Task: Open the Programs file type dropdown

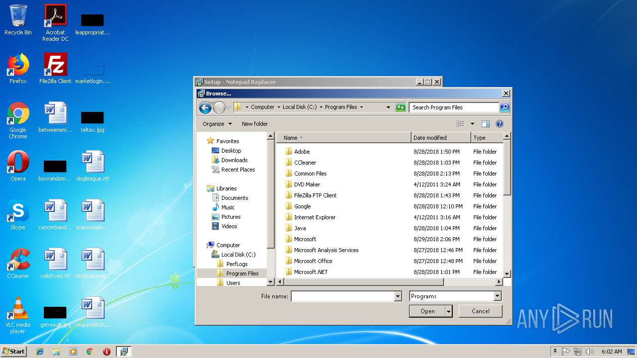Action: pyautogui.click(x=497, y=296)
